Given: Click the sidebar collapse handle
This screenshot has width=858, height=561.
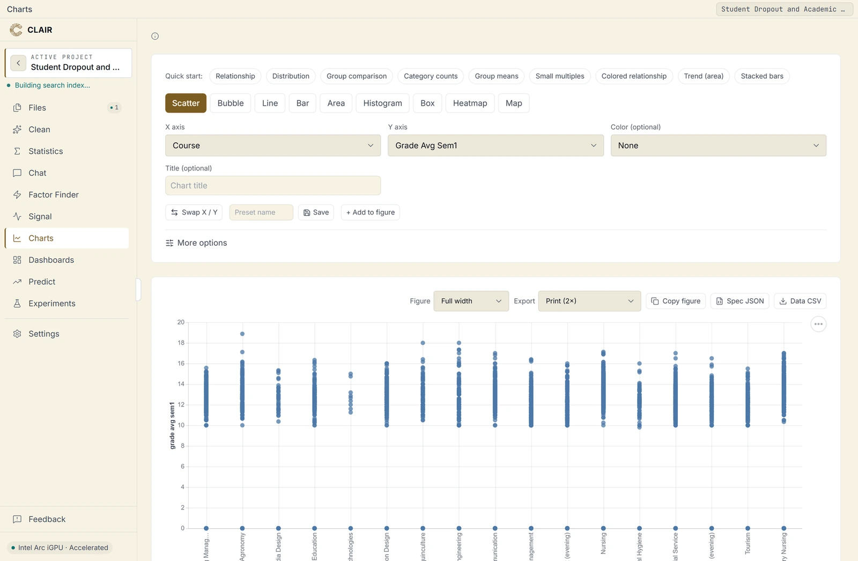Looking at the screenshot, I should tap(138, 290).
